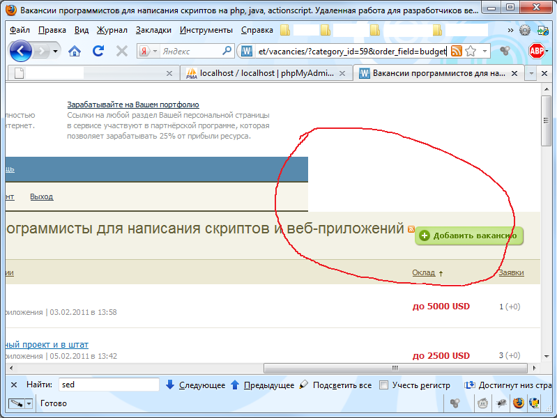557x418 pixels.
Task: Close the phpMyAdmin tab
Action: (342, 74)
